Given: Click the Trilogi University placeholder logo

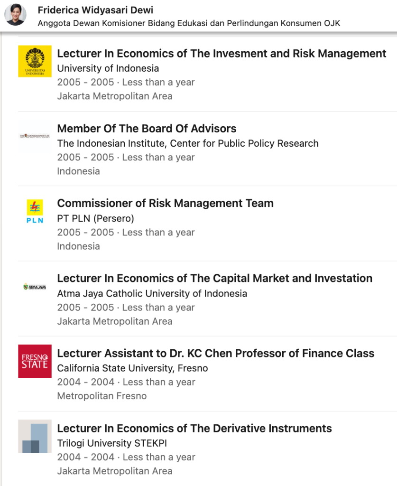Looking at the screenshot, I should (x=35, y=436).
